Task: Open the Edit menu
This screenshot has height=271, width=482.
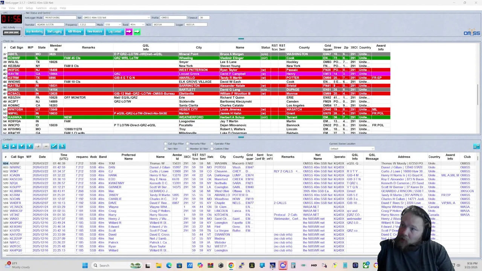Action: 20,8
